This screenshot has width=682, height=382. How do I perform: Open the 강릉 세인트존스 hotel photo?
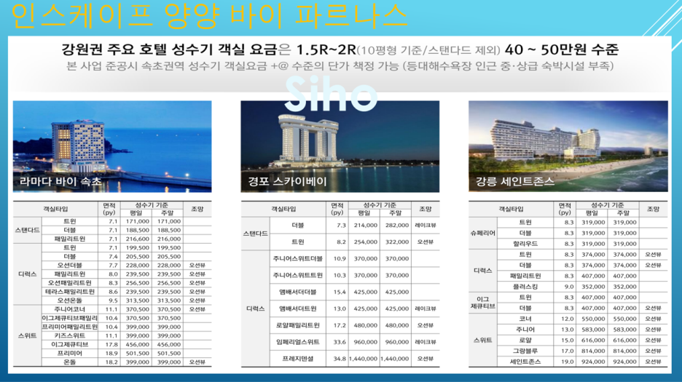pos(568,146)
